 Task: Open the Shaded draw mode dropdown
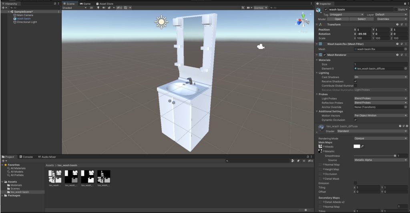[74, 8]
